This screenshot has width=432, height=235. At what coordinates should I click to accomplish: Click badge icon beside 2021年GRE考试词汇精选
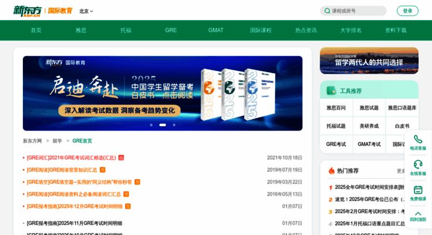click(x=121, y=158)
